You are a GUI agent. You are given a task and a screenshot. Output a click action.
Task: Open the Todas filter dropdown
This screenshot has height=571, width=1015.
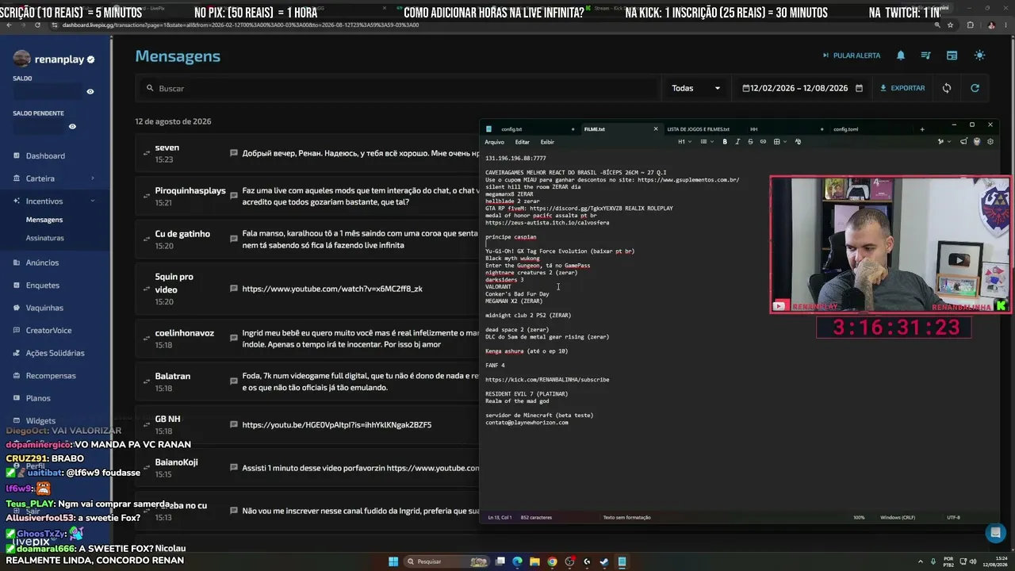click(695, 88)
